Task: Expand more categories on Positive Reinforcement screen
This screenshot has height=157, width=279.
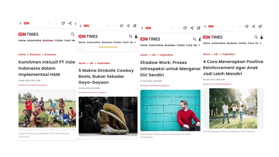Action: tap(260, 43)
